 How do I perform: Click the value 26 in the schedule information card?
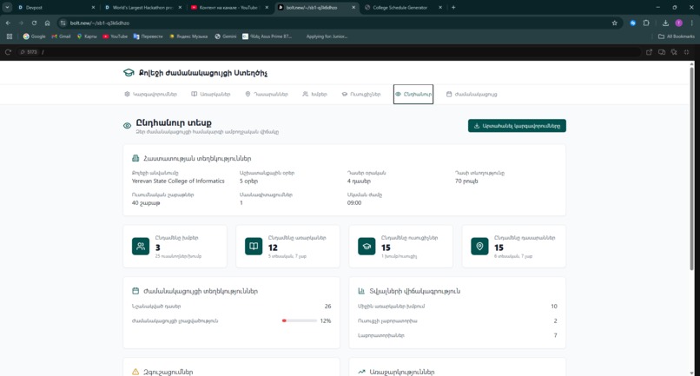pos(327,307)
